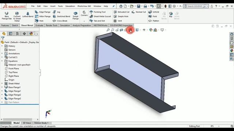Activate the Edge Flange tool
This screenshot has height=131, width=234.
[x=43, y=12]
